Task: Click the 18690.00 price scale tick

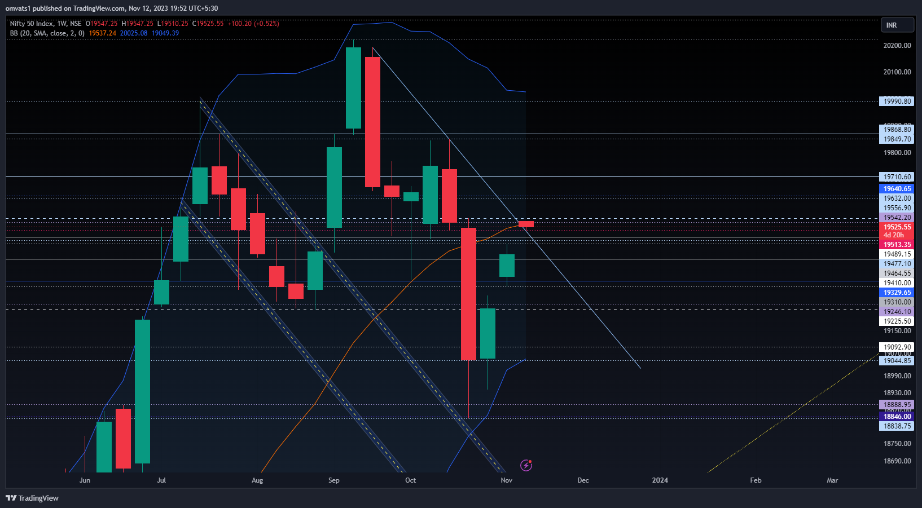Action: tap(897, 461)
